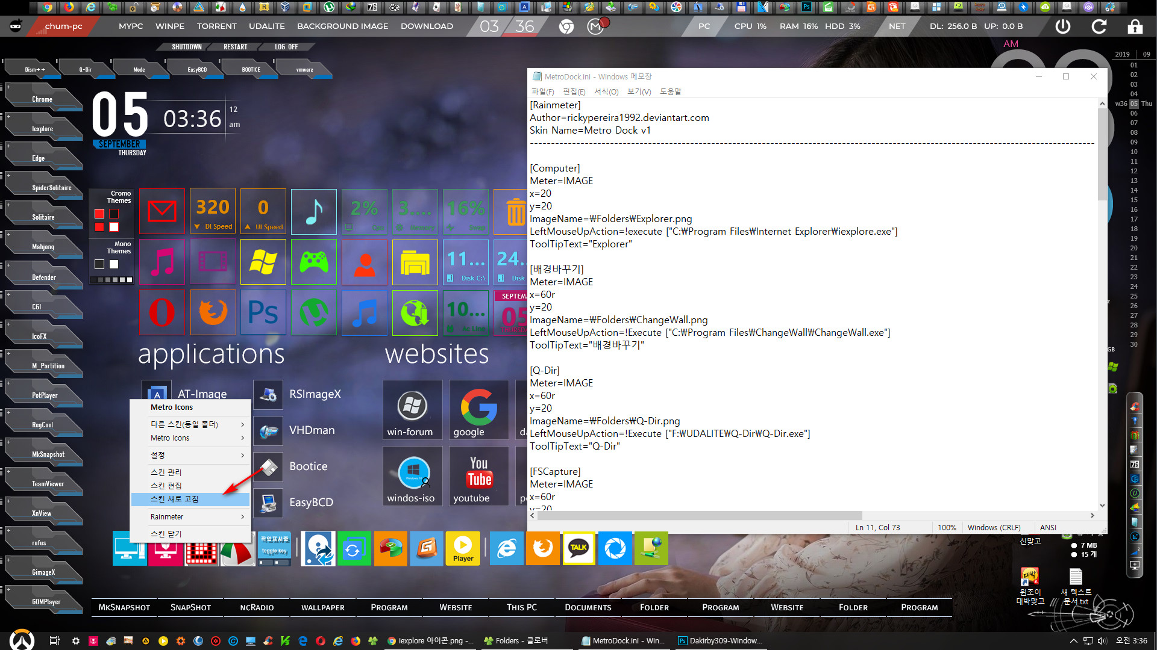Choose 스킨 편집 from context menu

(190, 486)
